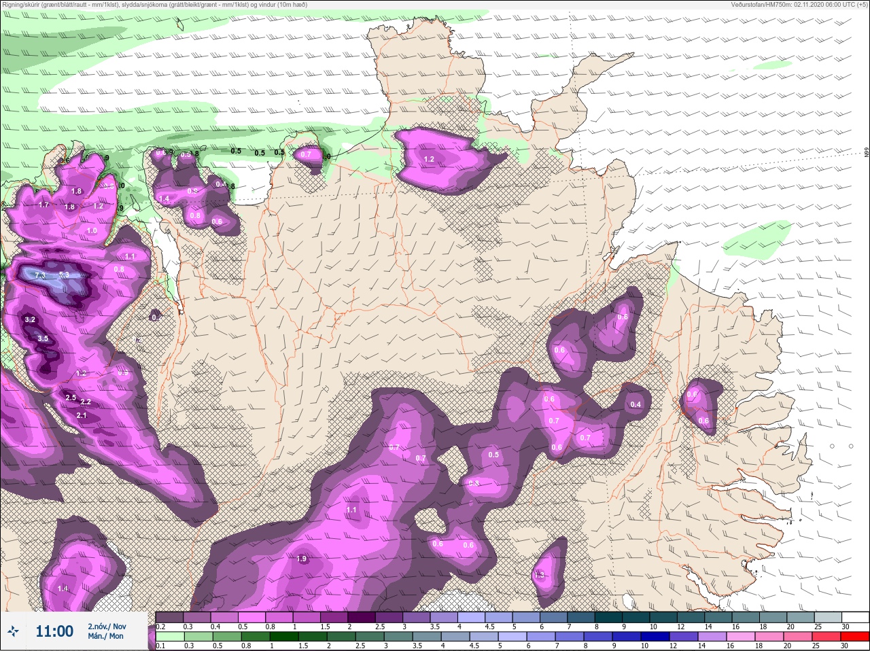
Task: Click the 2.5 precipitation value on the map
Action: pos(71,397)
